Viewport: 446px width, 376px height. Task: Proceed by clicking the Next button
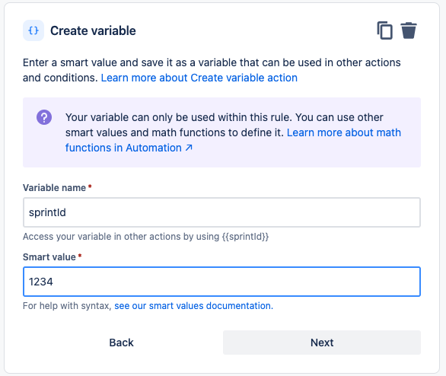pyautogui.click(x=322, y=343)
